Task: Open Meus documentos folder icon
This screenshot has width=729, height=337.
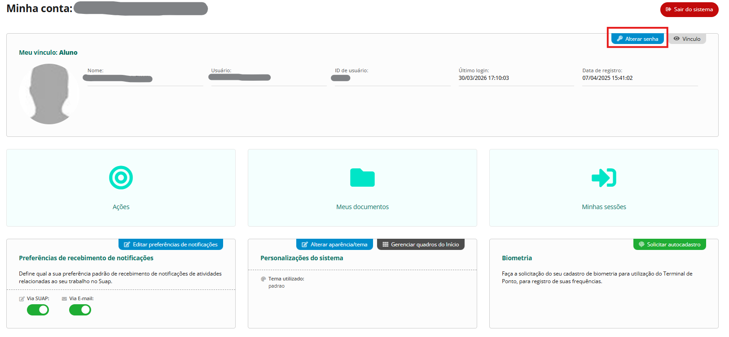Action: click(362, 178)
